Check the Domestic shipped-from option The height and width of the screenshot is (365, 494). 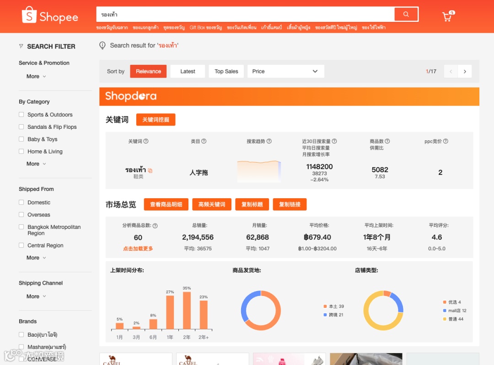21,202
